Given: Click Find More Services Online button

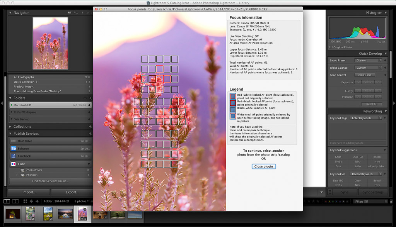Looking at the screenshot, I should [50, 181].
